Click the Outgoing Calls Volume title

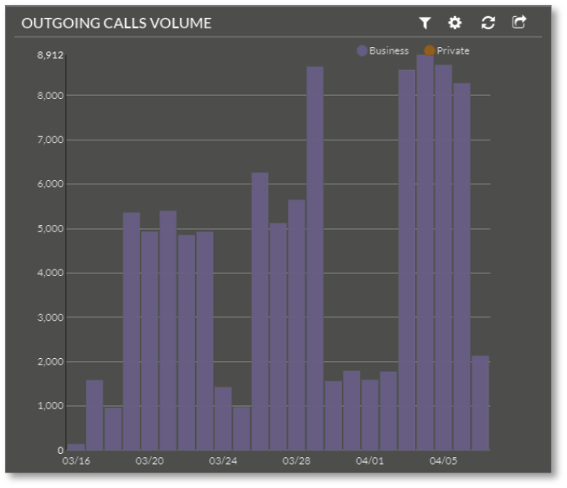[116, 23]
